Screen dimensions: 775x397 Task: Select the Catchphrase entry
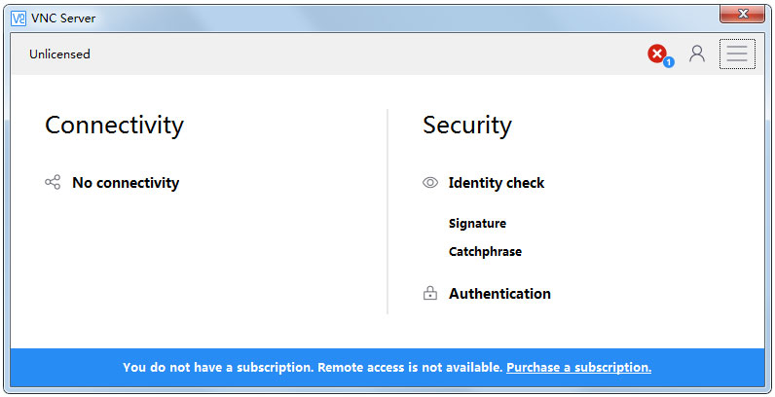pyautogui.click(x=486, y=251)
